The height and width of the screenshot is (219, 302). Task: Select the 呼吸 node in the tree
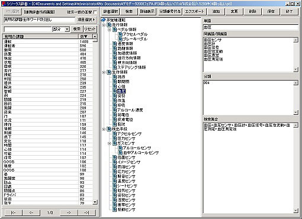(x=121, y=105)
